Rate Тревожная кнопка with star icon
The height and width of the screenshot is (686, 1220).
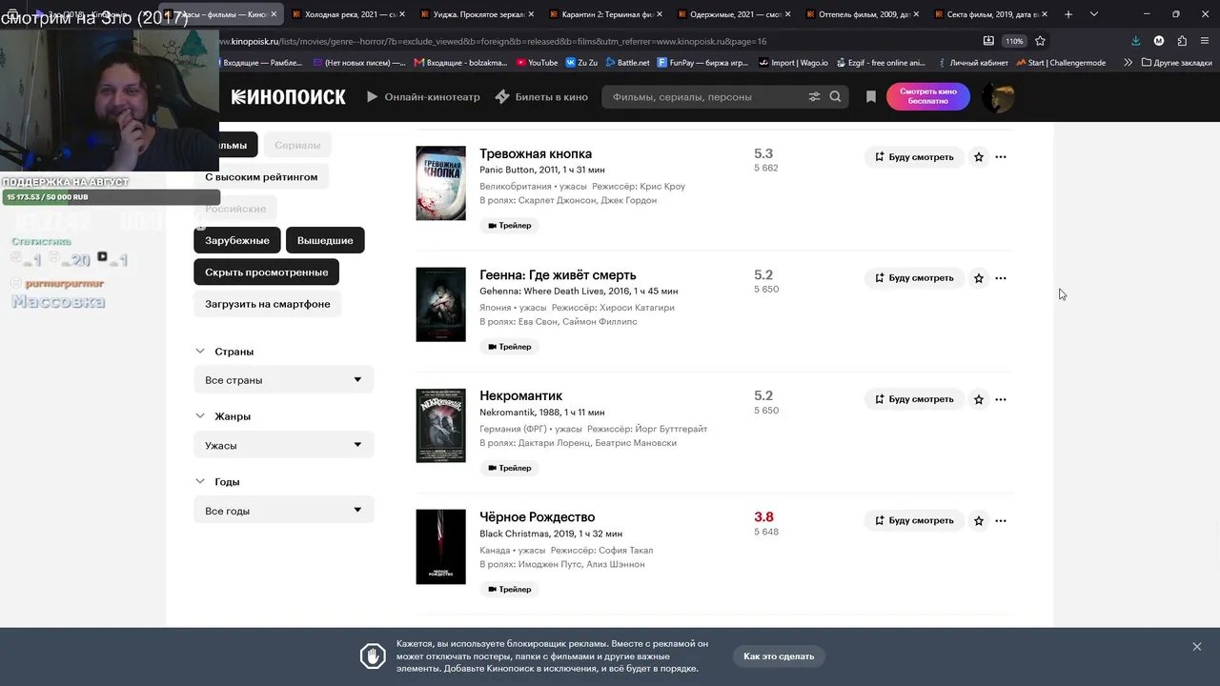978,157
